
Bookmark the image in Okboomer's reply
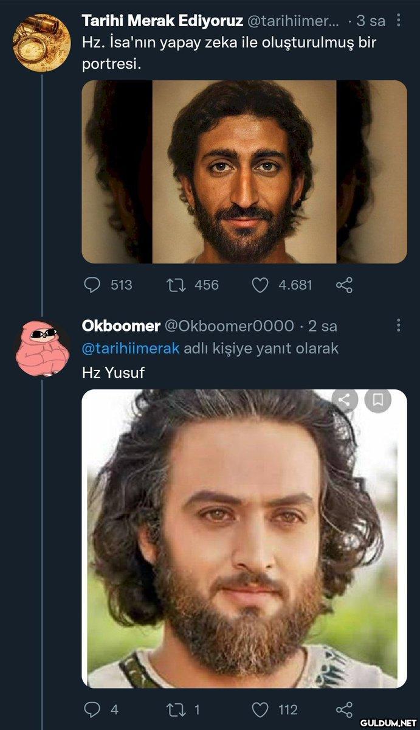pyautogui.click(x=377, y=400)
